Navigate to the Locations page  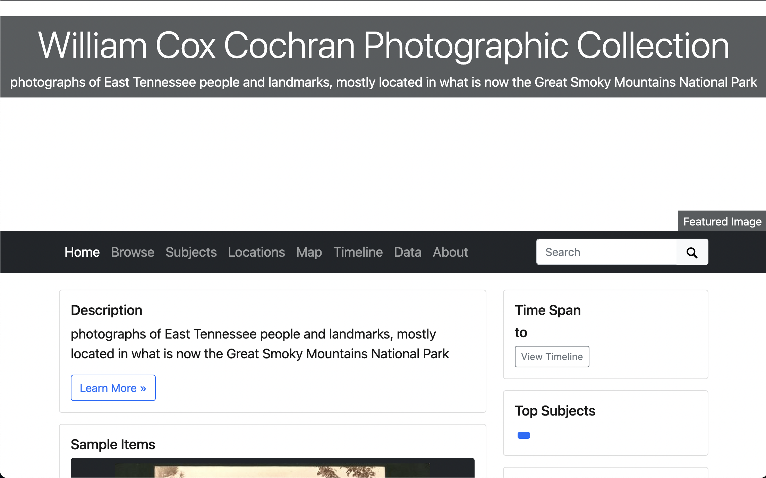[257, 252]
